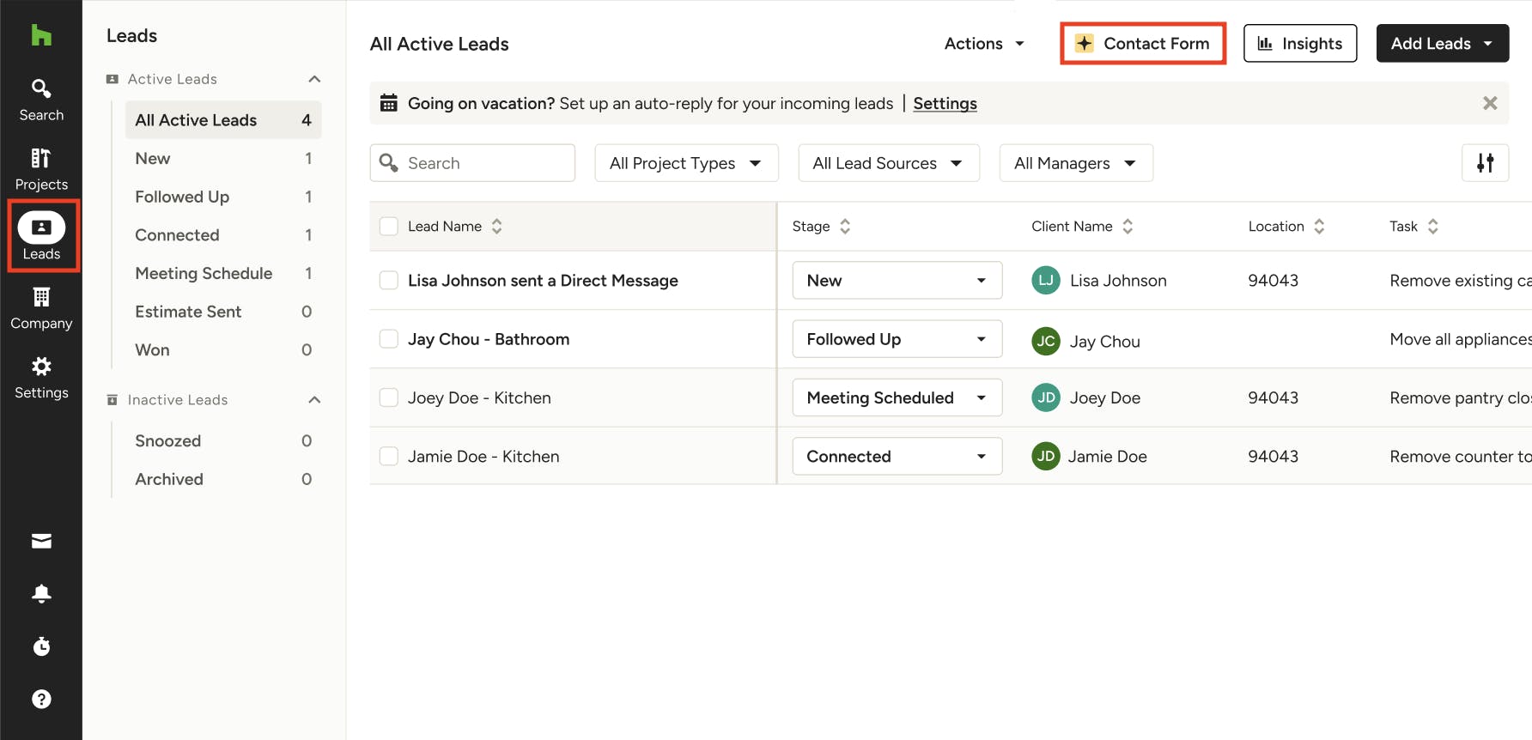This screenshot has height=740, width=1532.
Task: Click the help question mark icon
Action: (41, 699)
